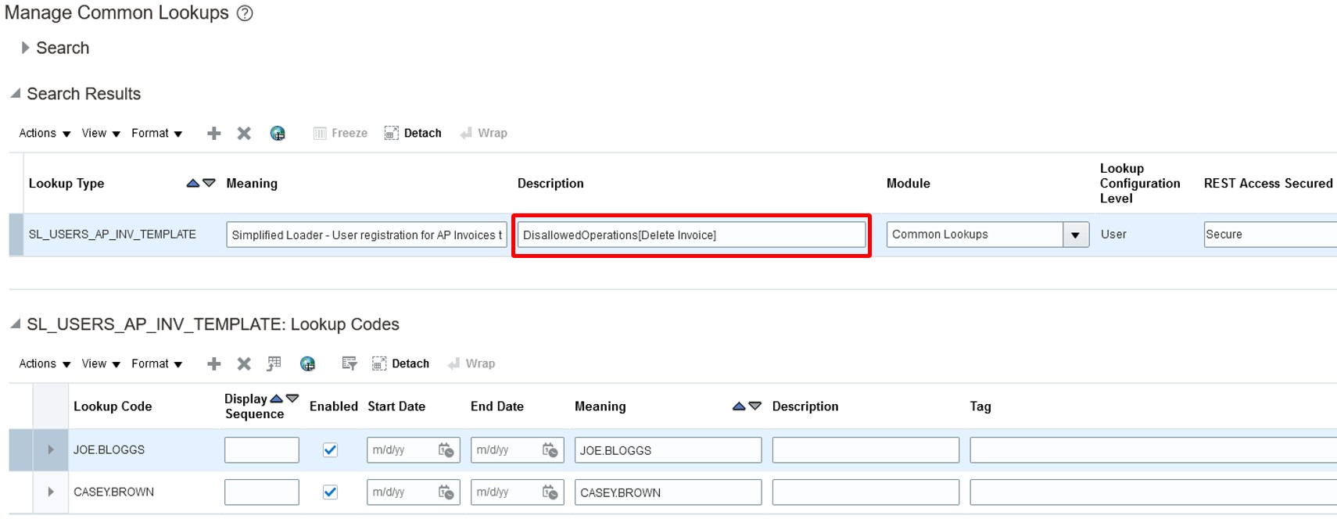1337x519 pixels.
Task: Expand the JOE.BLOGGS row details
Action: [x=51, y=449]
